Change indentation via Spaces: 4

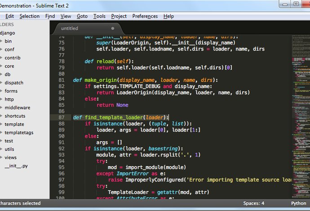coord(254,203)
